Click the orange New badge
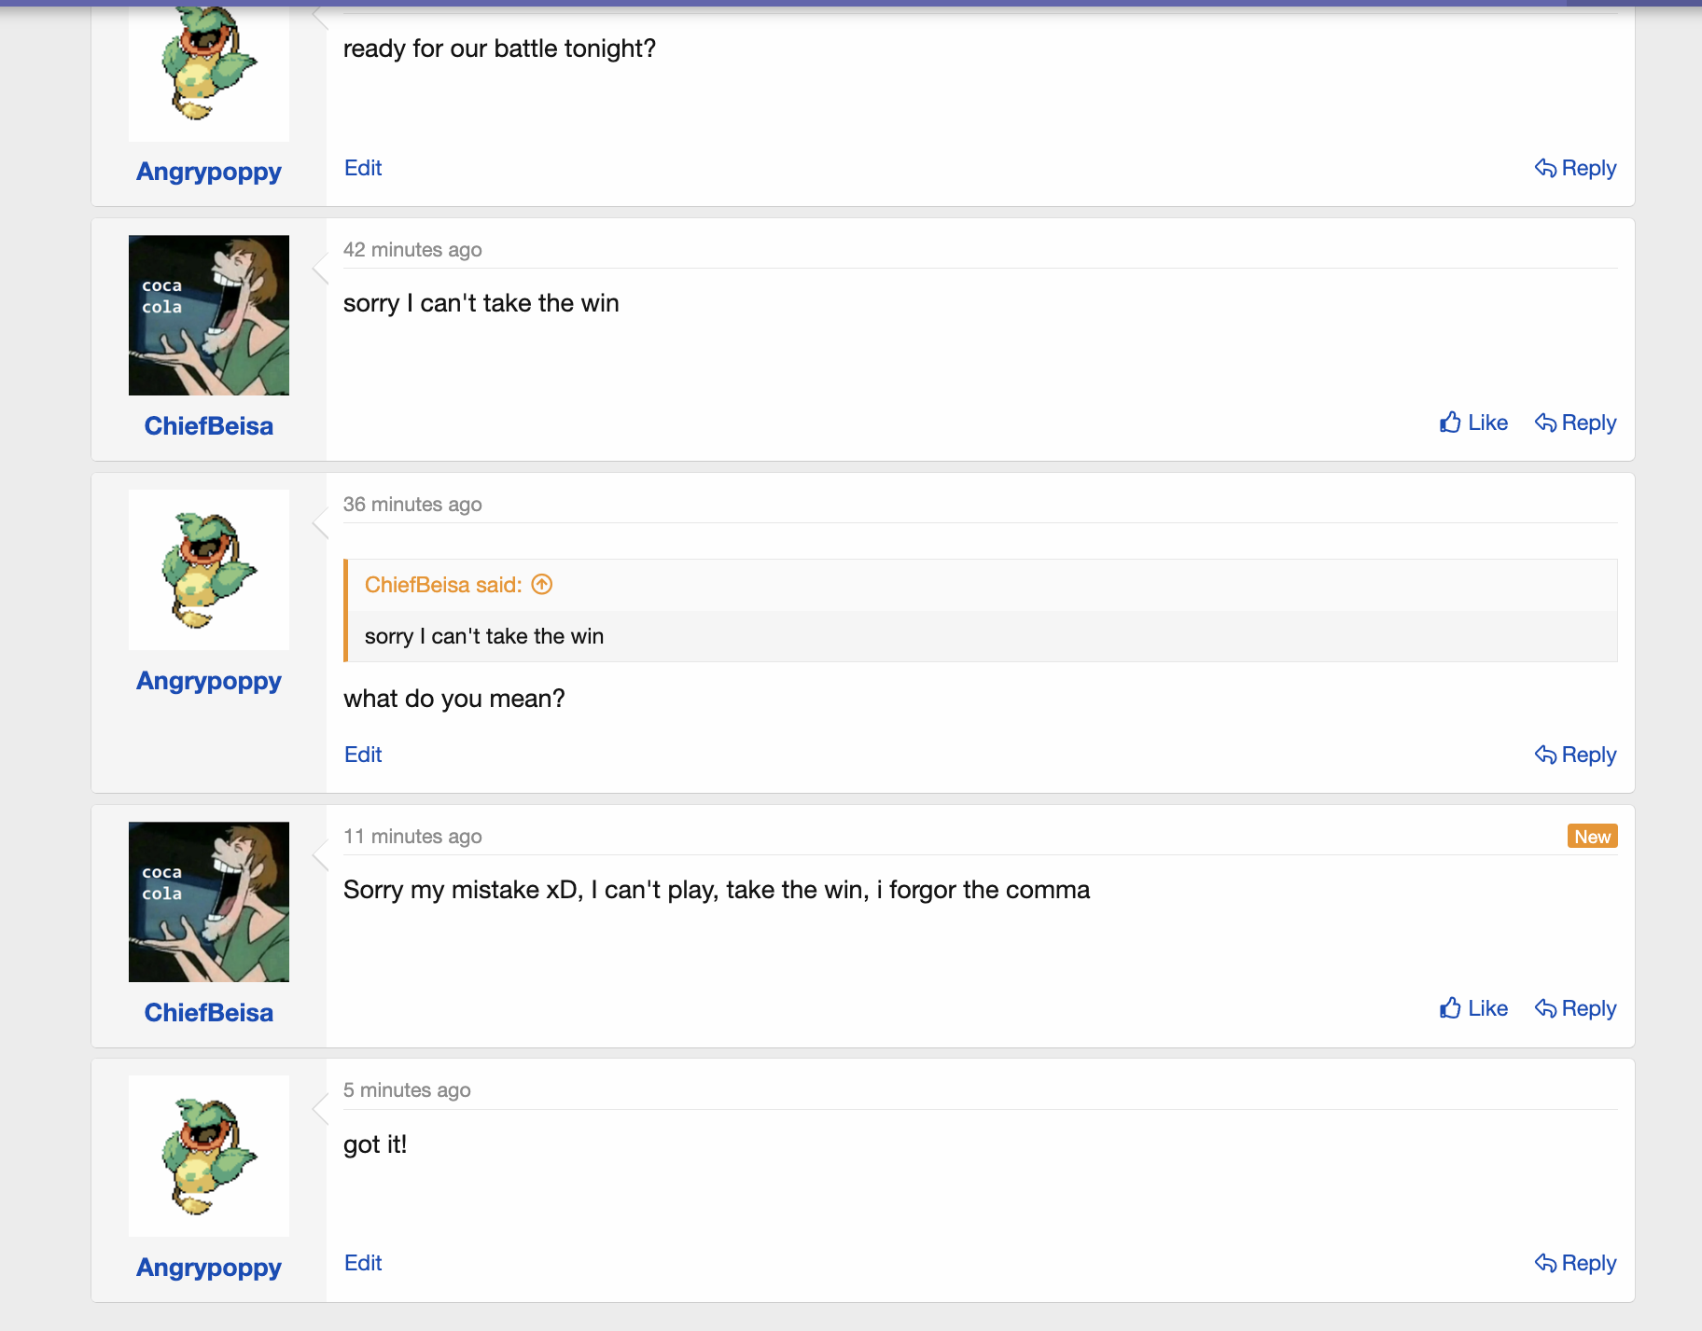Viewport: 1702px width, 1331px height. pyautogui.click(x=1592, y=837)
